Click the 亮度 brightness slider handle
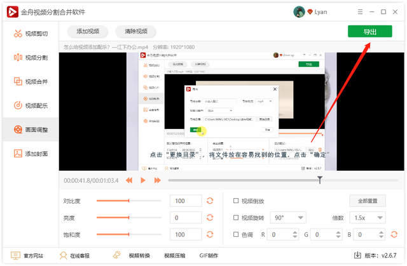The width and height of the screenshot is (407, 266). click(128, 218)
